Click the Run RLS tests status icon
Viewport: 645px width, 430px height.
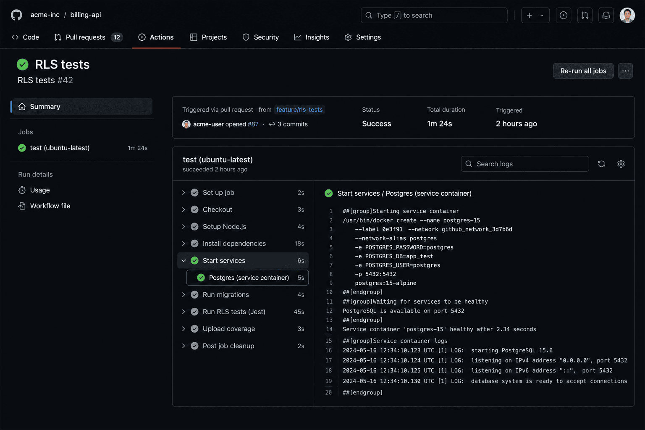(194, 312)
